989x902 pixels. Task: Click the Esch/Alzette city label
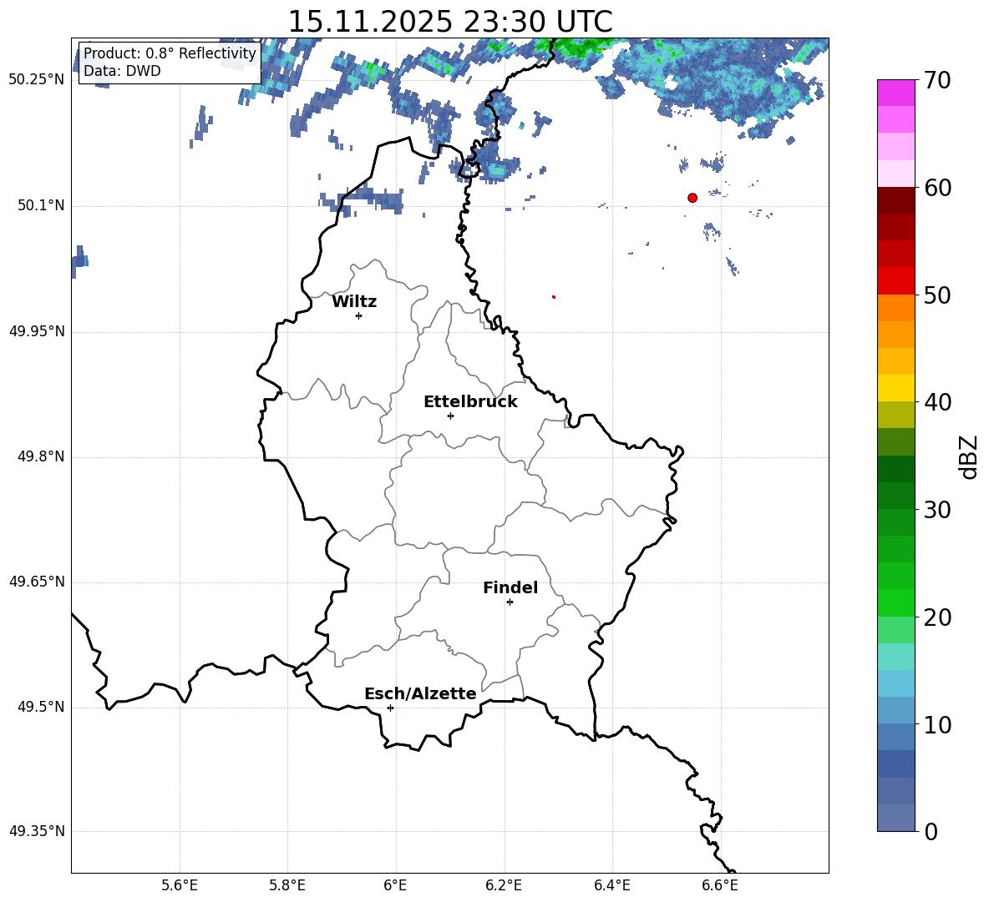tap(420, 693)
